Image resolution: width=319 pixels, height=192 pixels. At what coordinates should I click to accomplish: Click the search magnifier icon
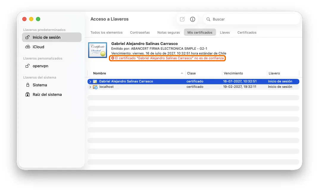click(208, 19)
